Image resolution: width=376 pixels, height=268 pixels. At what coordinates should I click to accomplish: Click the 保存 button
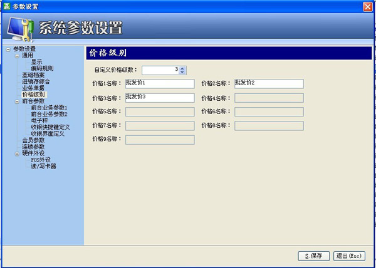[313, 255]
